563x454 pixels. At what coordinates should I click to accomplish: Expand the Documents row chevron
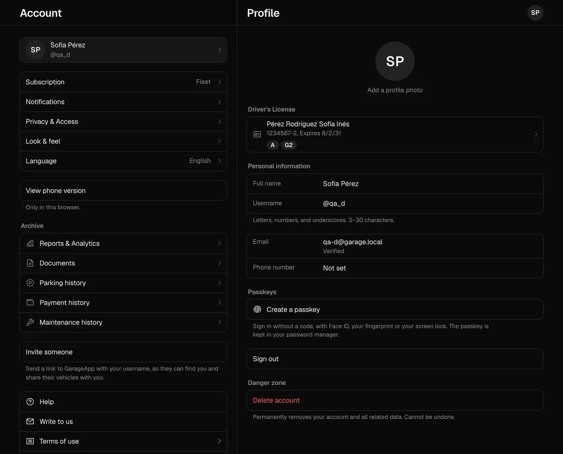[x=219, y=263]
